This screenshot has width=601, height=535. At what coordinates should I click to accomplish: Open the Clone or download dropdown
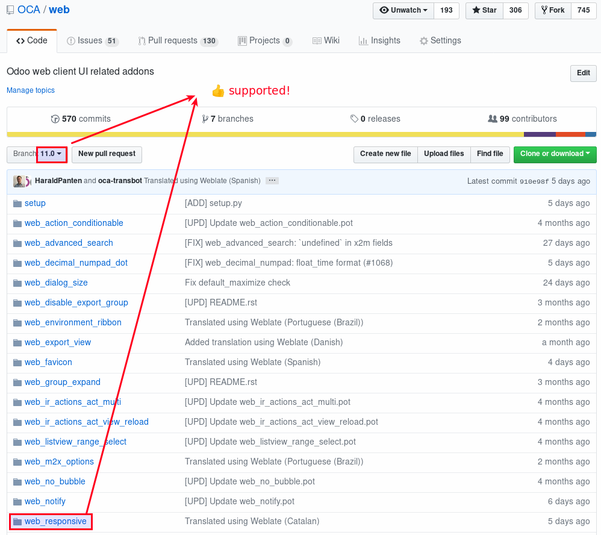(555, 154)
